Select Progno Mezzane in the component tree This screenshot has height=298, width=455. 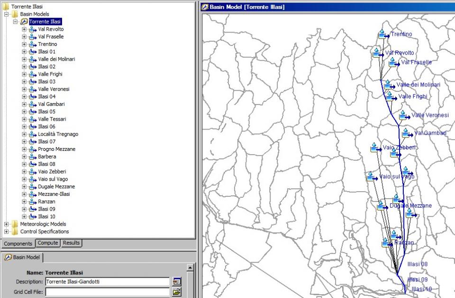56,149
